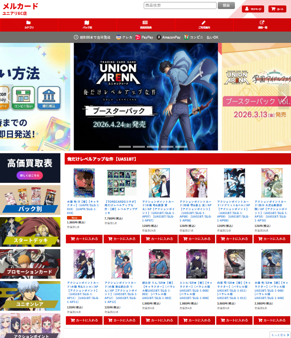Open 水篠 旬/SR★ SLG-1-048 product link
The image size is (291, 338).
(x=271, y=290)
